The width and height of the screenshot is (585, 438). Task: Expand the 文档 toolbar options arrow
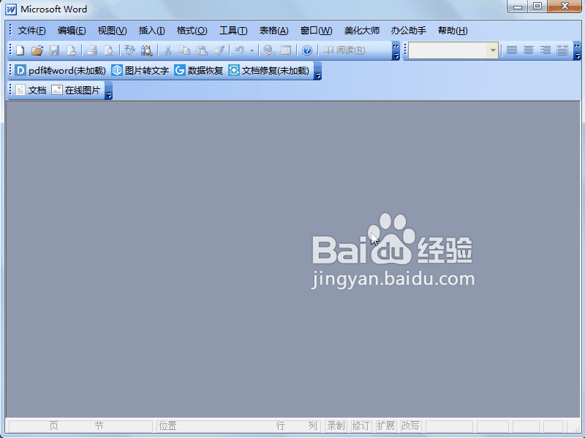[x=108, y=91]
